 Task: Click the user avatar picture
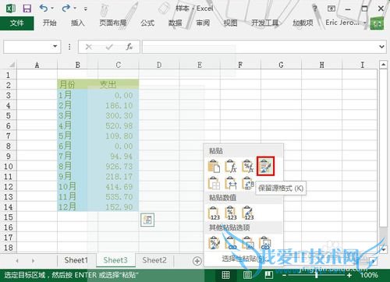pyautogui.click(x=377, y=23)
